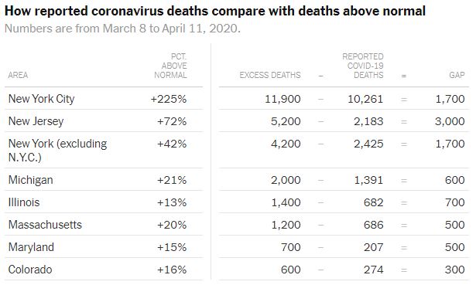Click Michigan's 1,391 reported deaths value

(x=368, y=180)
